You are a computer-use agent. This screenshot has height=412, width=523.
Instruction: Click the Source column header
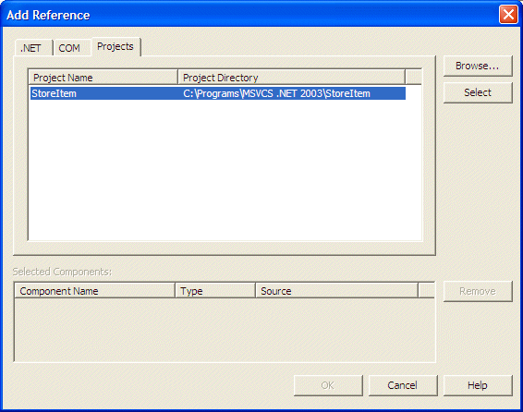(336, 291)
